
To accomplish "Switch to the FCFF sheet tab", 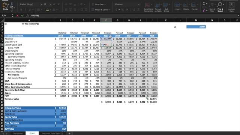I will 32,133.
